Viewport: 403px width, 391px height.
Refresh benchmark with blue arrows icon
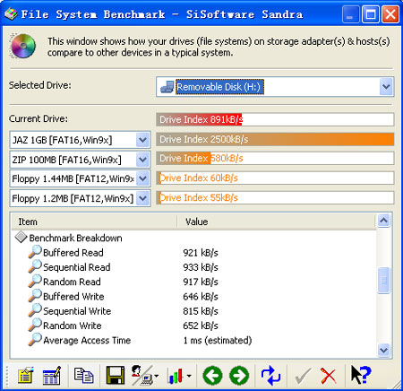pos(270,375)
